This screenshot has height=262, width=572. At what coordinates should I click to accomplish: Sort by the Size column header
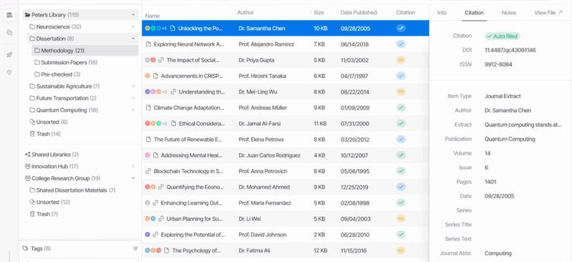(319, 12)
